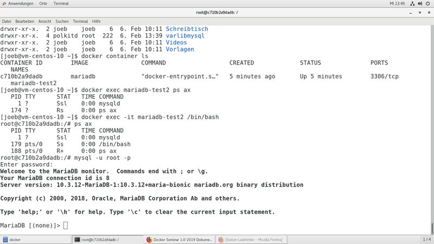Click the Anwendungen foot logo icon
This screenshot has width=434, height=244.
(4, 3)
